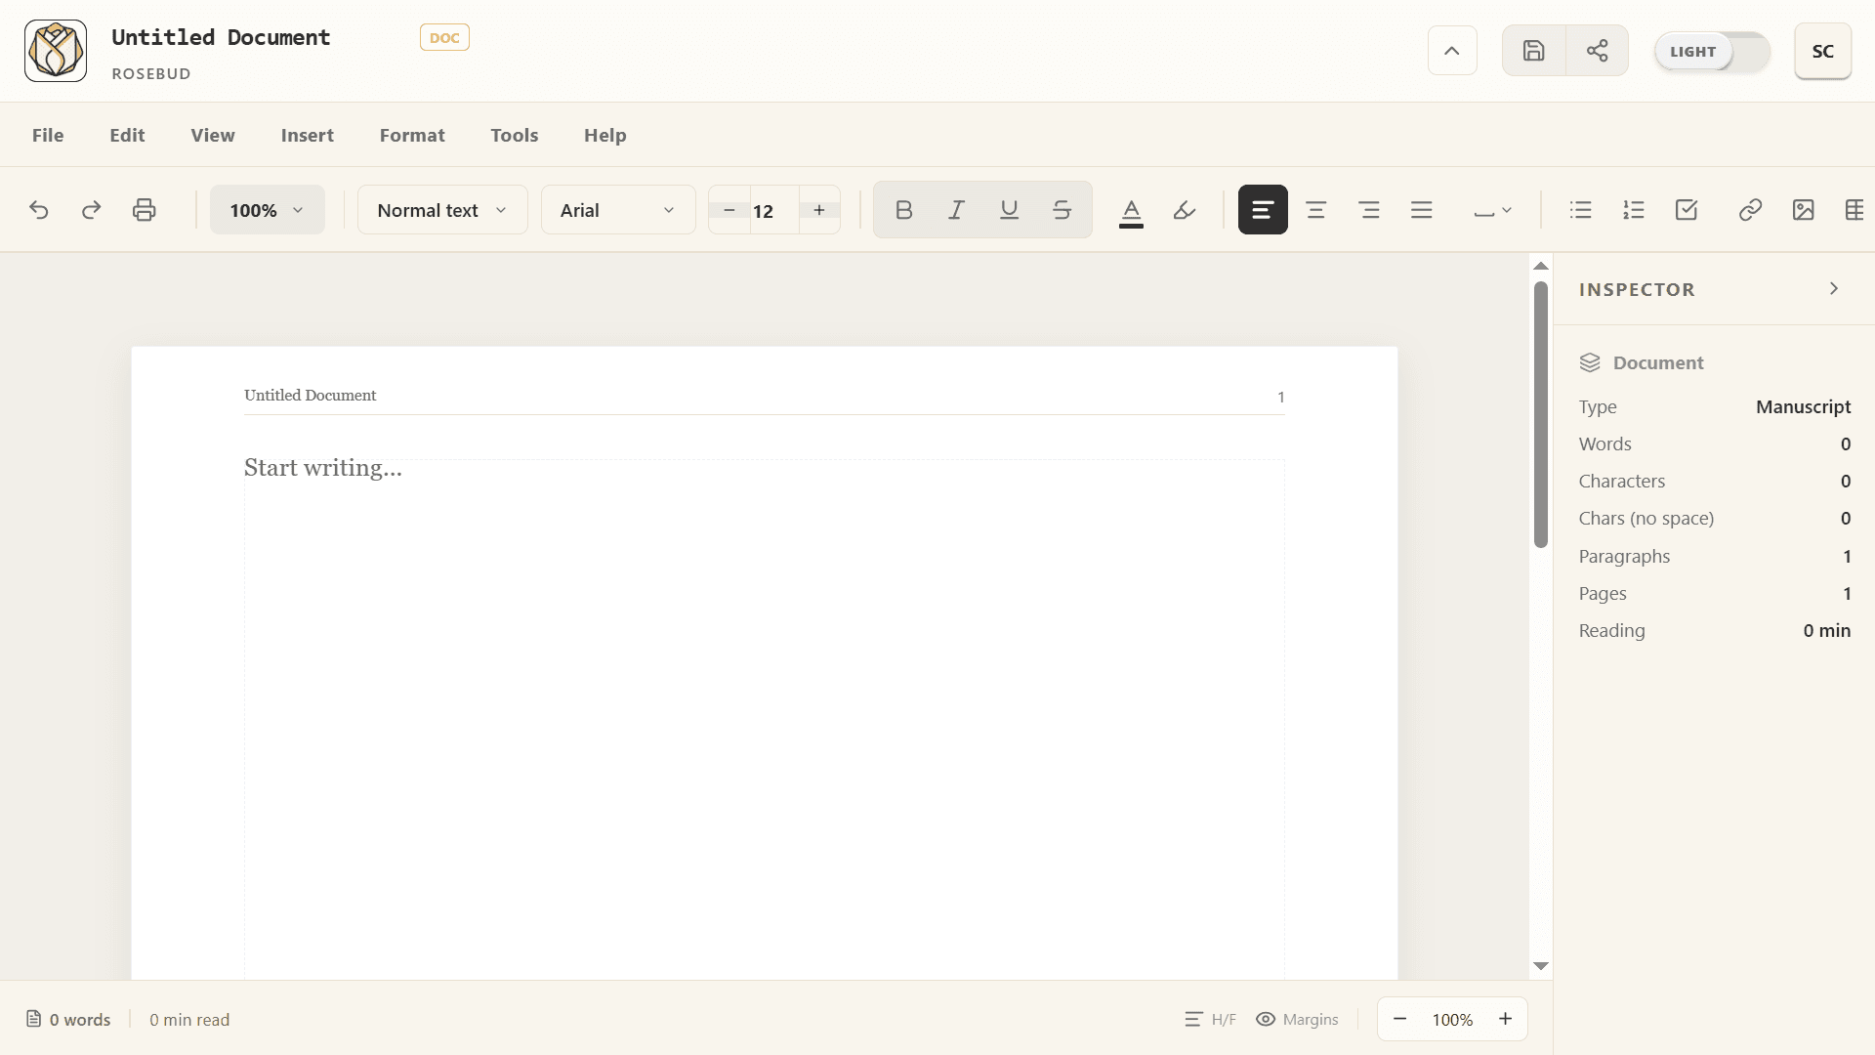Insert a hyperlink via link icon
This screenshot has width=1875, height=1055.
click(x=1750, y=210)
